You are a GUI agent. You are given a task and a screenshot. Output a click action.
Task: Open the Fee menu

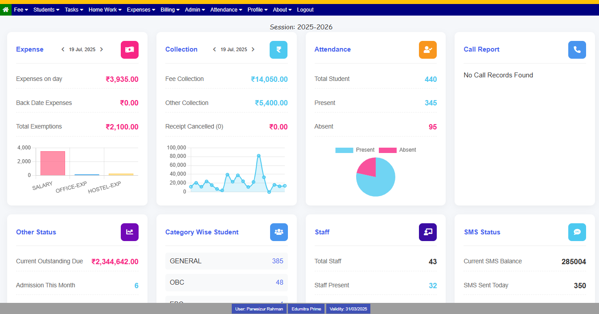pos(21,9)
